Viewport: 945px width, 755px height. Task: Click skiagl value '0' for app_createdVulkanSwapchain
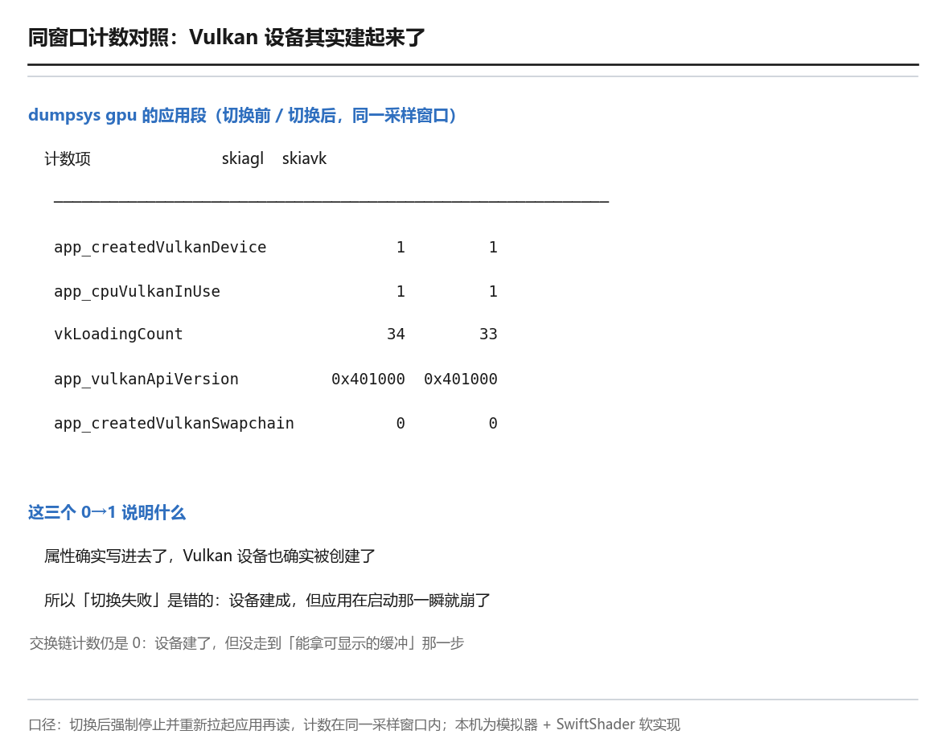tap(401, 423)
